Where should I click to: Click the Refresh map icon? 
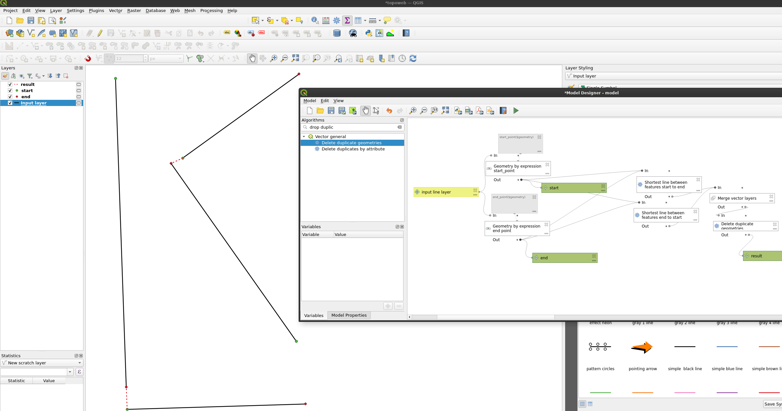[x=413, y=58]
